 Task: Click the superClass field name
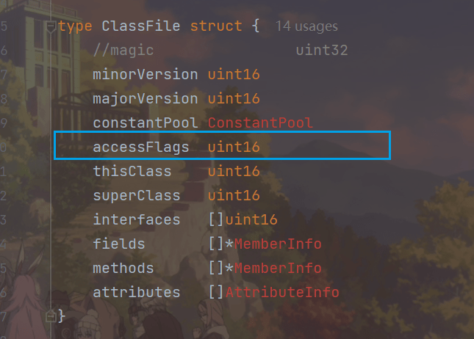[x=137, y=196]
